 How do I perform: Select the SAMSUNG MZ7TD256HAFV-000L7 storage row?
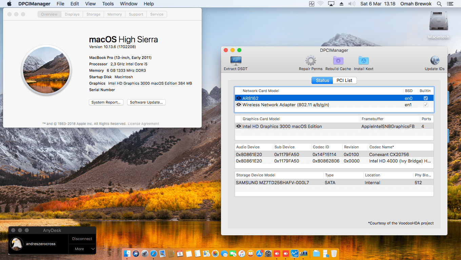click(x=334, y=182)
